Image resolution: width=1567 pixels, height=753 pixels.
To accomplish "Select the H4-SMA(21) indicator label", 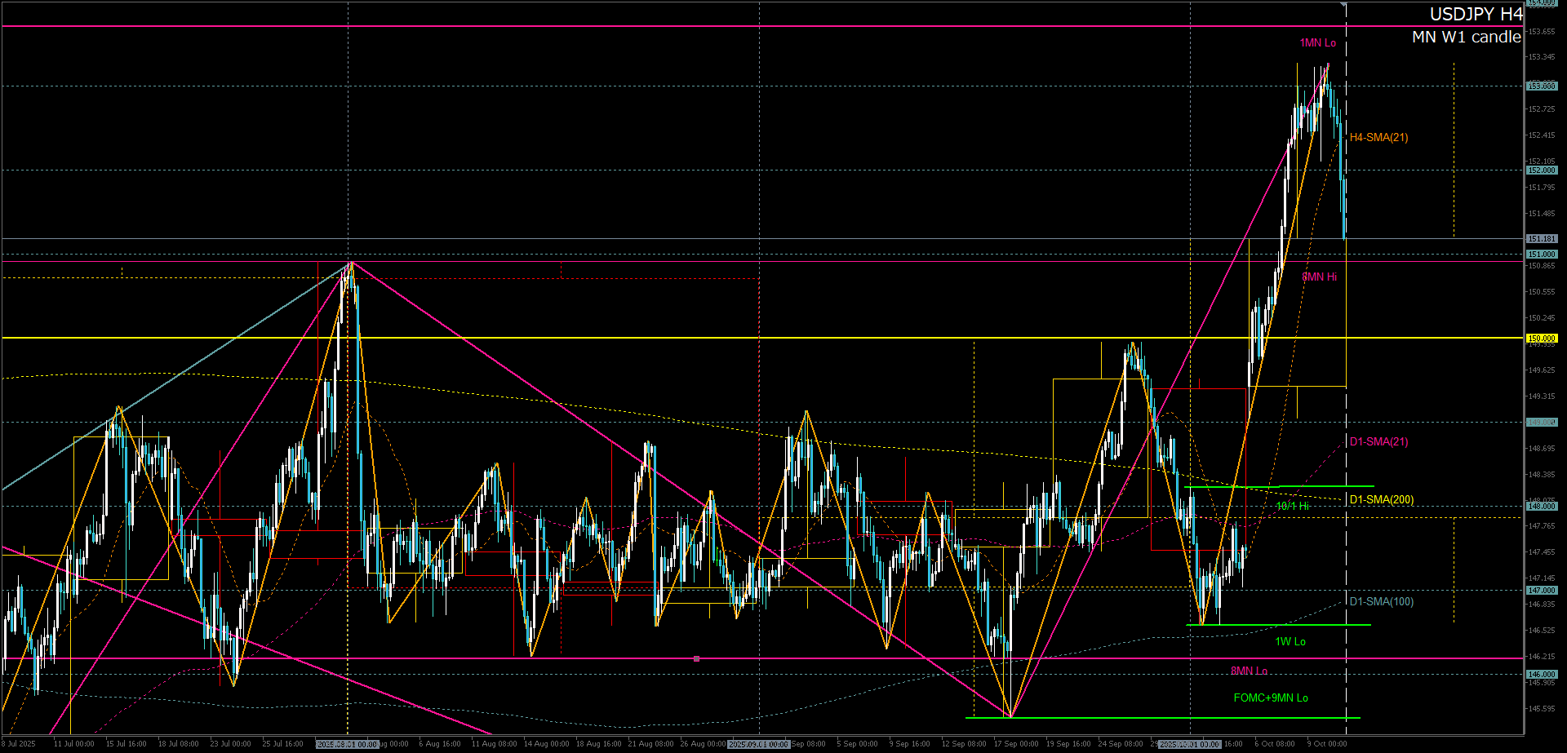I will point(1378,137).
